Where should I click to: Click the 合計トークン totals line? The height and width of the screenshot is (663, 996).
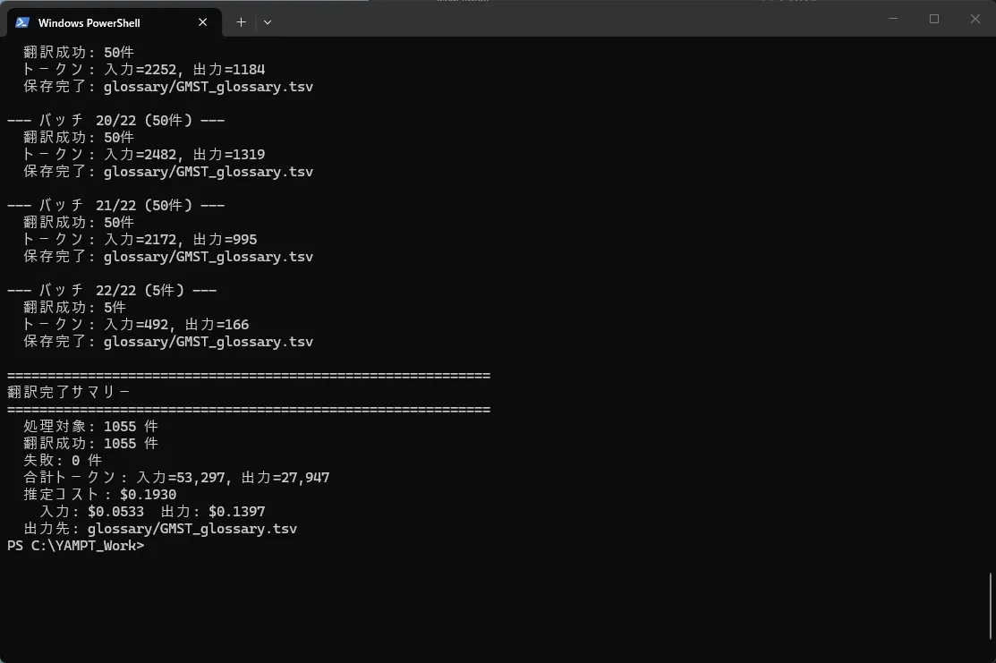tap(176, 478)
